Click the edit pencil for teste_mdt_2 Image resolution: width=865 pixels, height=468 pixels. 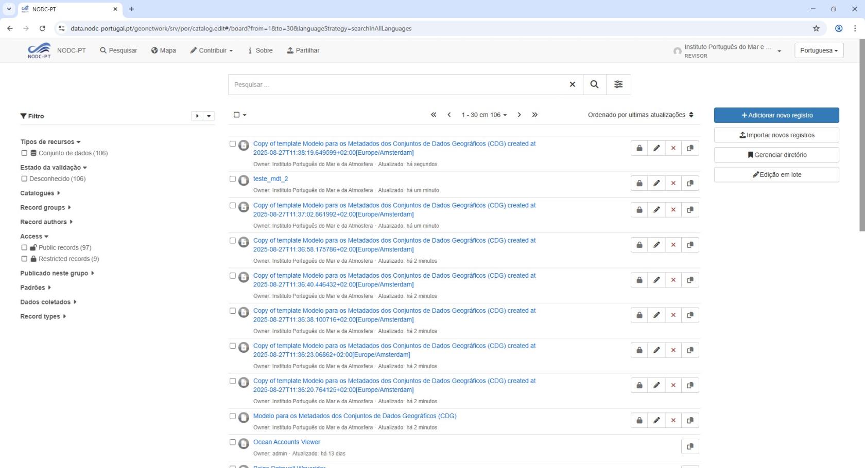[x=656, y=183]
